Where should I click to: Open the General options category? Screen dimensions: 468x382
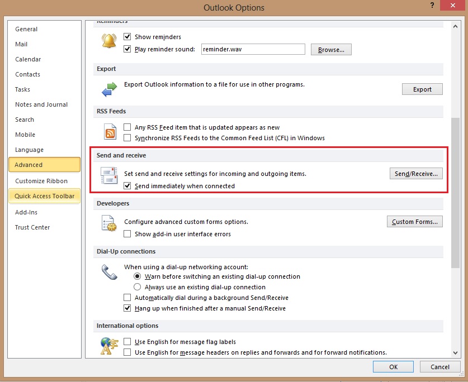coord(45,29)
